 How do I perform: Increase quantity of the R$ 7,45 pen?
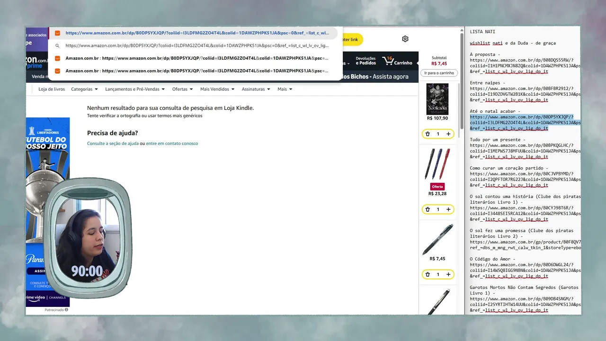click(448, 274)
